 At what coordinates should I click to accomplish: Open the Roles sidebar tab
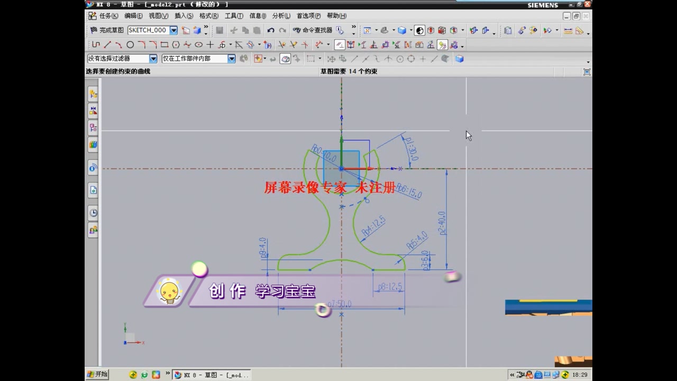pyautogui.click(x=93, y=230)
